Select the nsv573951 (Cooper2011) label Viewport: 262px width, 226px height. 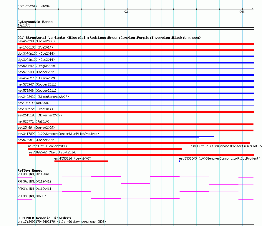(37, 140)
